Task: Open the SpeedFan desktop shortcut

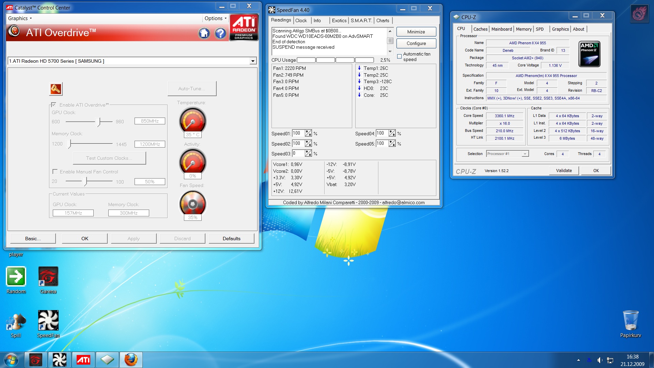Action: tap(48, 324)
